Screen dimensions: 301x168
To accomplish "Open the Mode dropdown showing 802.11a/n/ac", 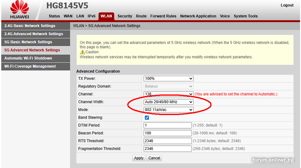I will [x=168, y=109].
